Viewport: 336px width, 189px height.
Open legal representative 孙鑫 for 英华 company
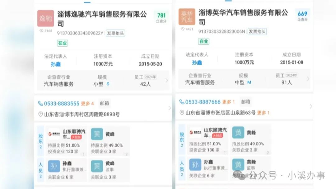197,63
